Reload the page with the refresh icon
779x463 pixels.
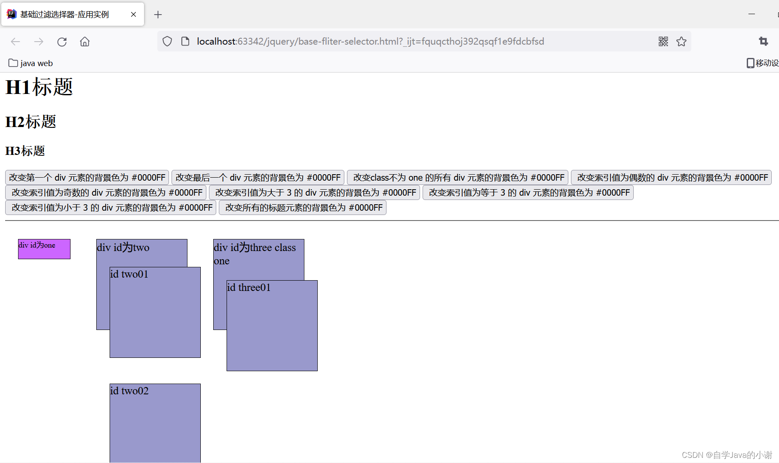pos(62,42)
